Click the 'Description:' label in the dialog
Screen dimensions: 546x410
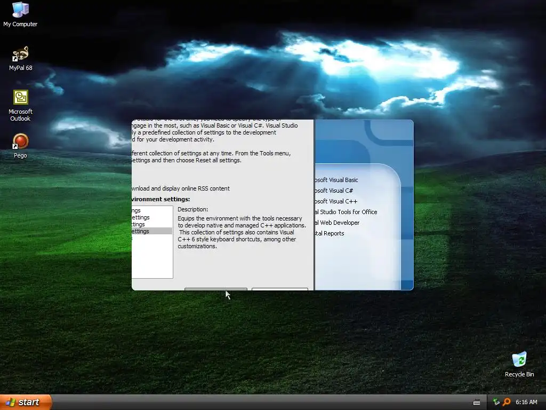192,209
